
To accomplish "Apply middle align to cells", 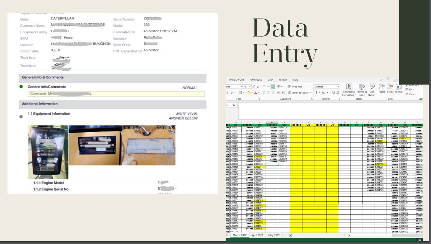I will coord(268,86).
